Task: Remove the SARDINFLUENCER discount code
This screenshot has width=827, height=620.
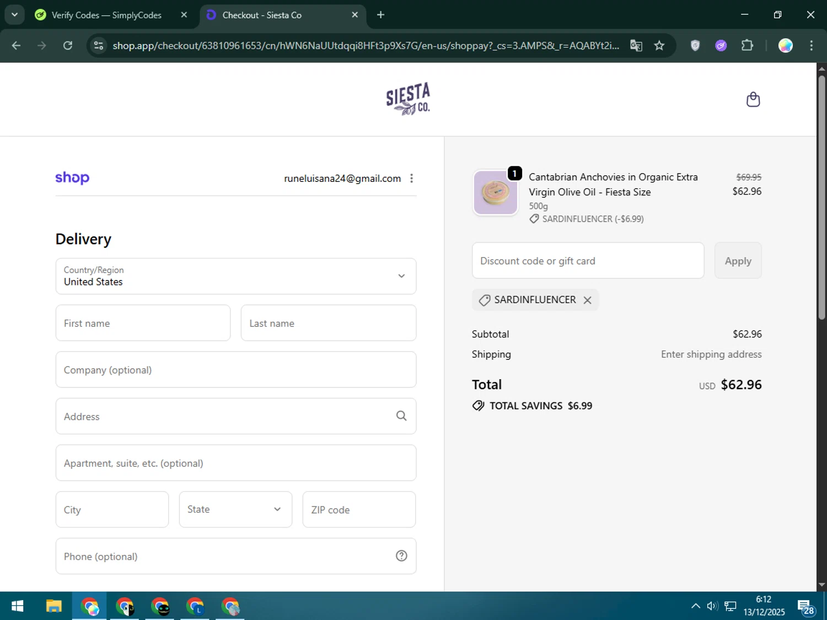Action: click(587, 300)
